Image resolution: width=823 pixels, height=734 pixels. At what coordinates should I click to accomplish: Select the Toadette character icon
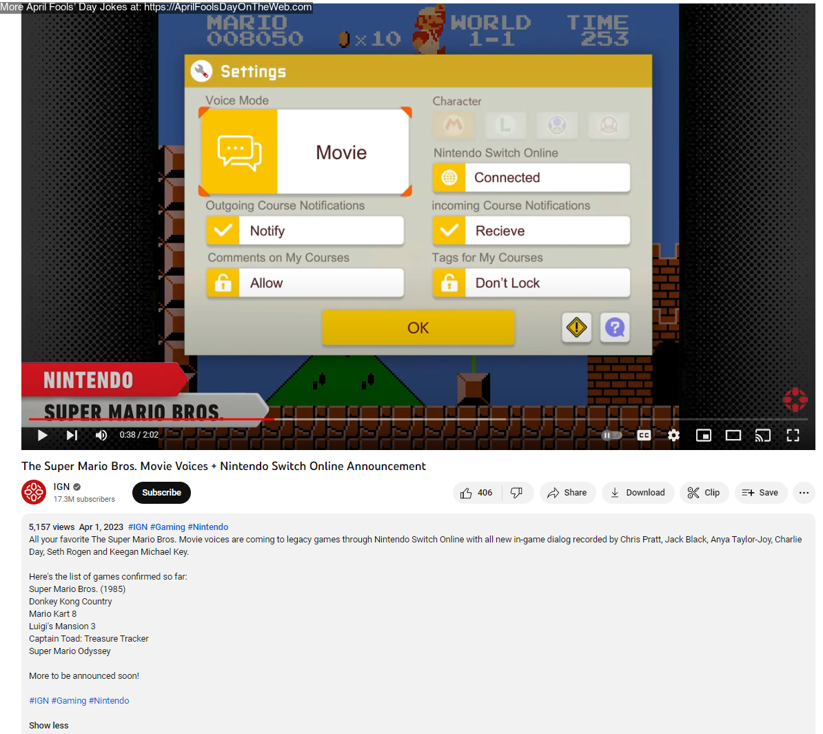[x=609, y=125]
